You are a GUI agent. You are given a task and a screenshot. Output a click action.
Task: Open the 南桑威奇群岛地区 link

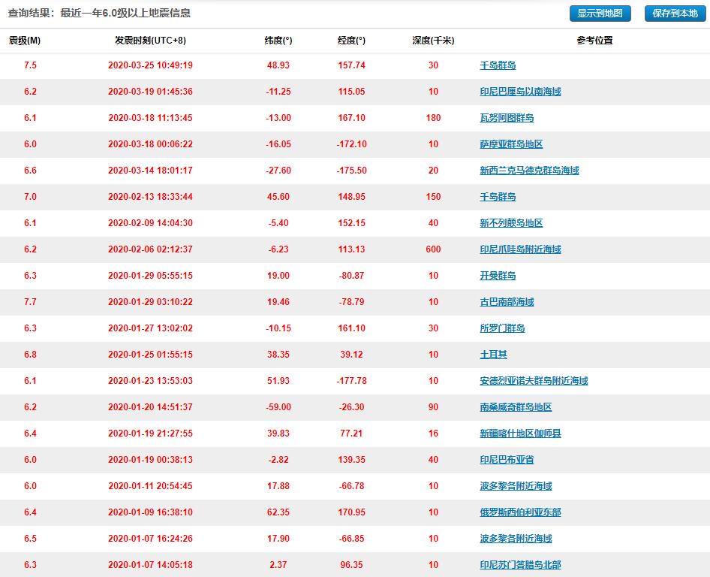[516, 407]
